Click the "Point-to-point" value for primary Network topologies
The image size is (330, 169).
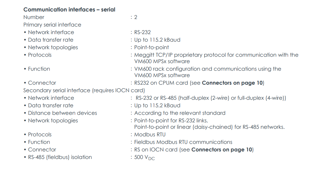click(x=151, y=47)
